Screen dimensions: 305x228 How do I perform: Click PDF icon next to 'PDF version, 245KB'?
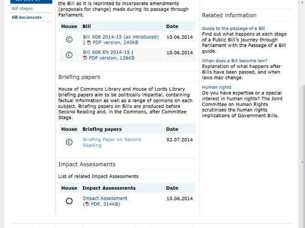pos(89,43)
